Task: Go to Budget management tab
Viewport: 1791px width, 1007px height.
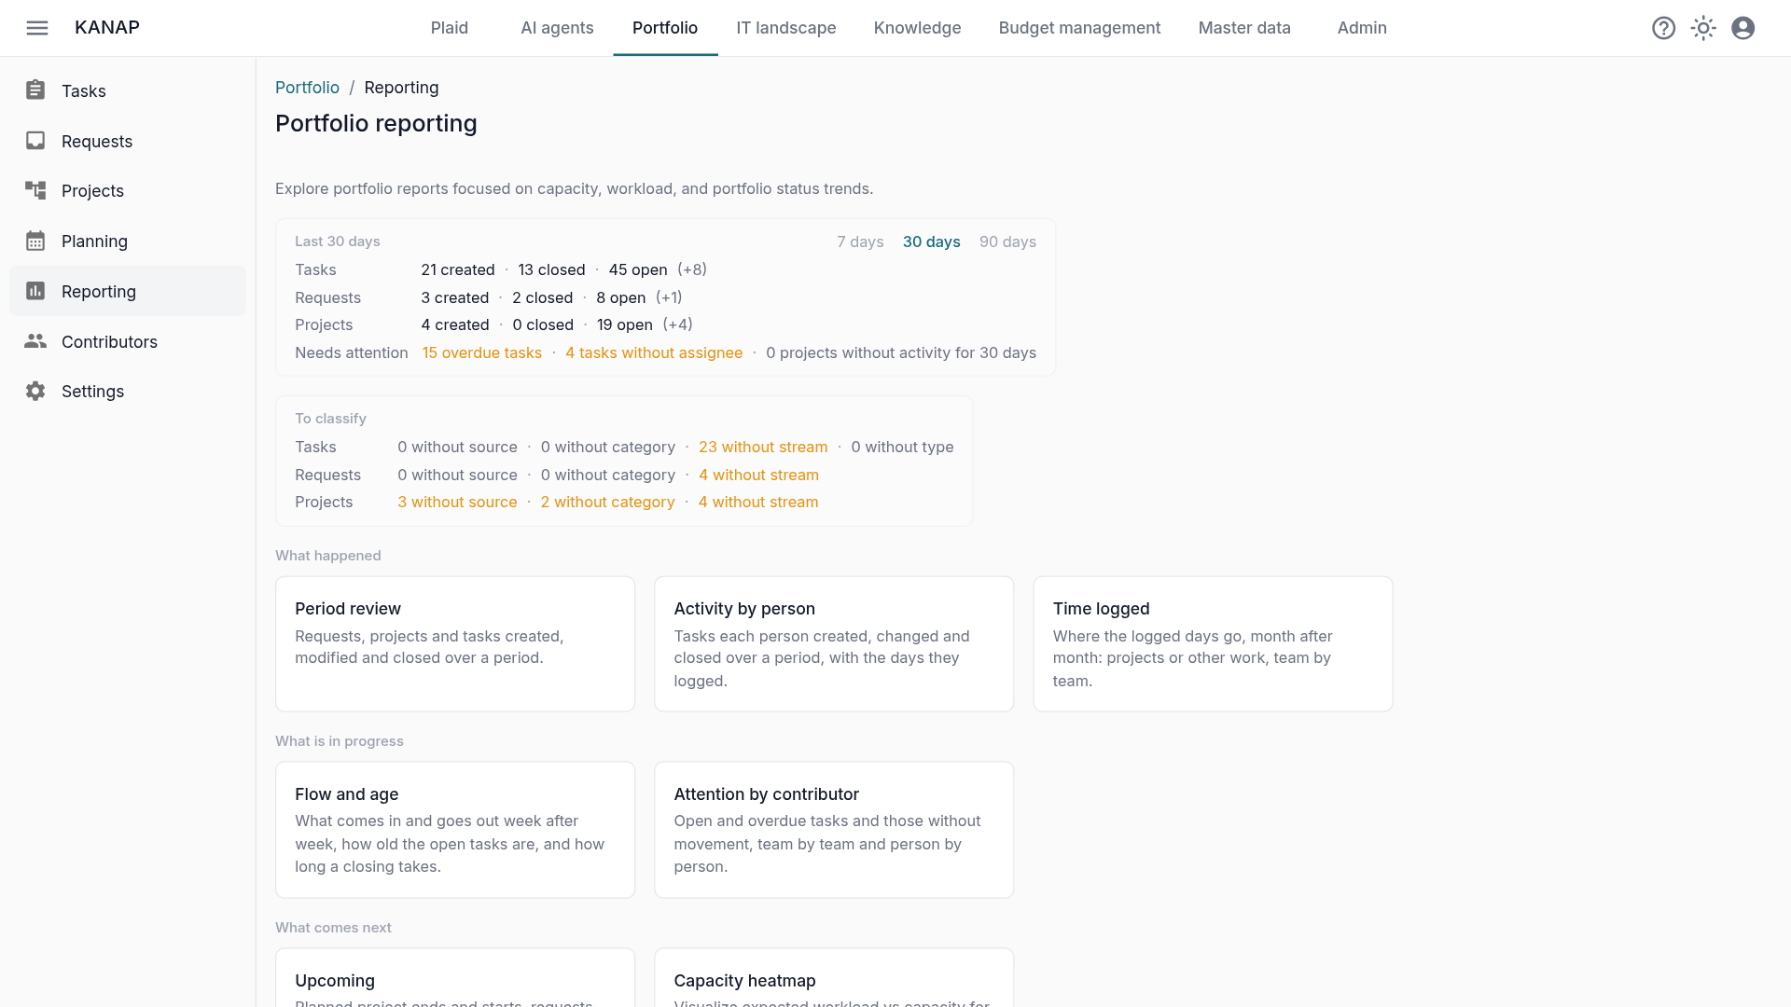Action: tap(1079, 28)
